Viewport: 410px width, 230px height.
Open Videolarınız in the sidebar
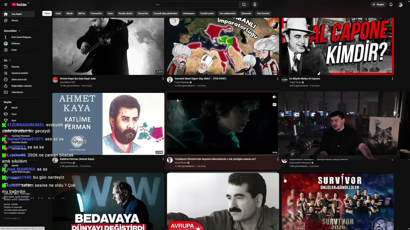[x=18, y=92]
